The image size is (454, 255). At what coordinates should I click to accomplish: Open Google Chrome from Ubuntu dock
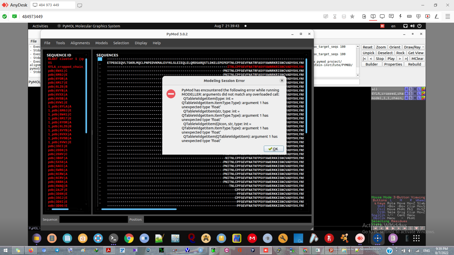pos(129,238)
